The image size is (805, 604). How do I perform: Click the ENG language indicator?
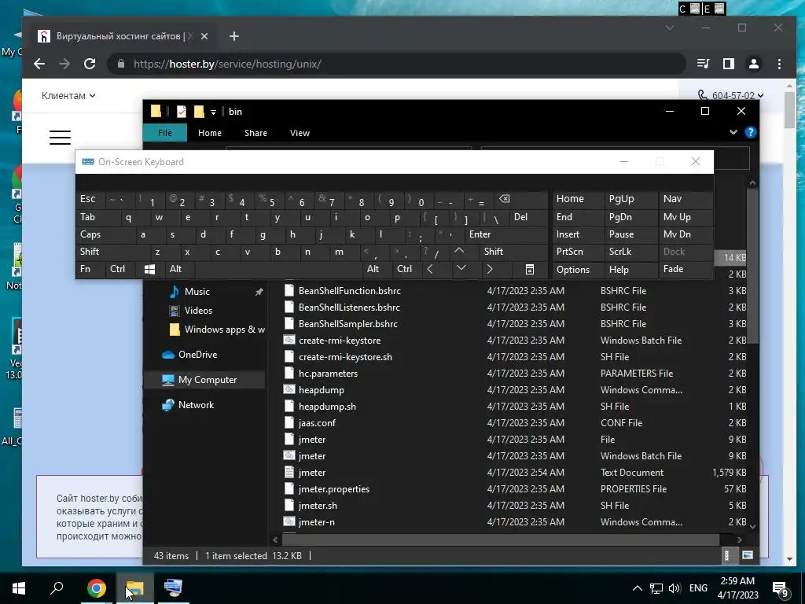(x=698, y=588)
